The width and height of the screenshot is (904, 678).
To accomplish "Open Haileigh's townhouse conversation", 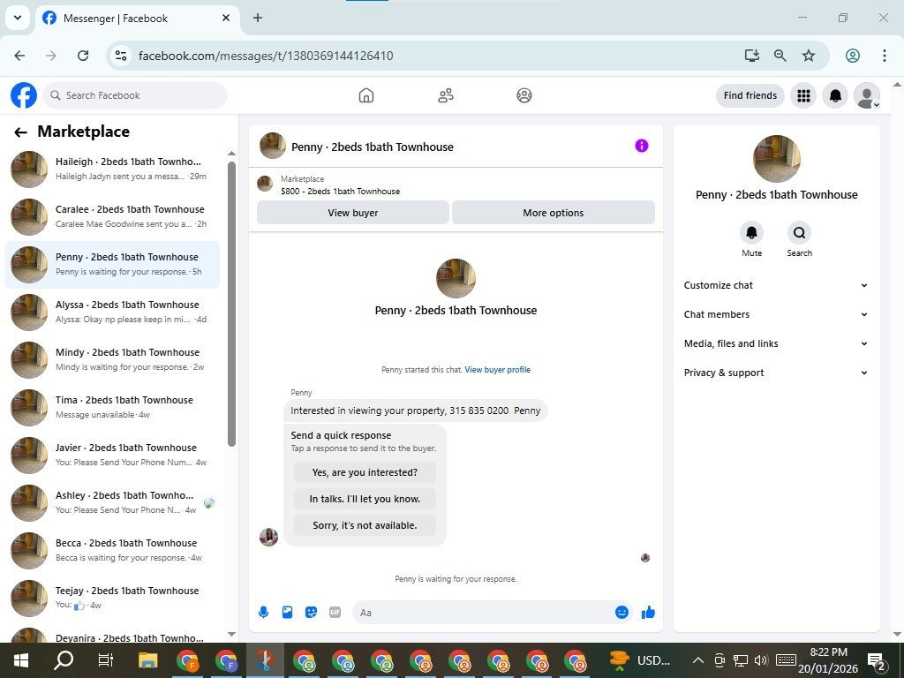I will (112, 169).
